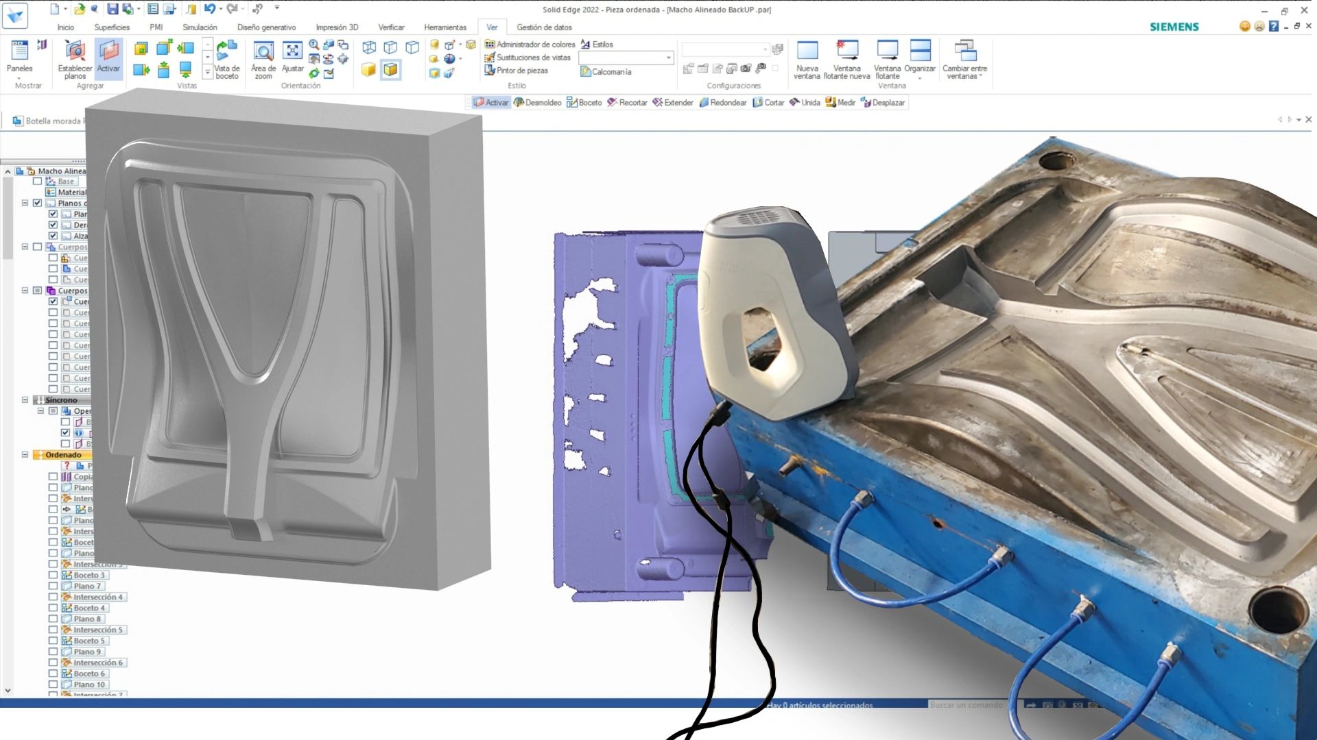Select shaded with visible edges style icon

click(x=390, y=70)
